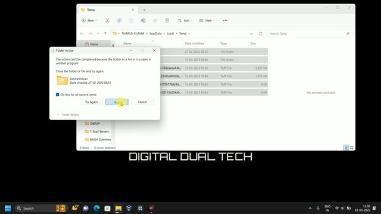Go up one folder level
Screen dimensions: 381x214
pyautogui.click(x=105, y=33)
